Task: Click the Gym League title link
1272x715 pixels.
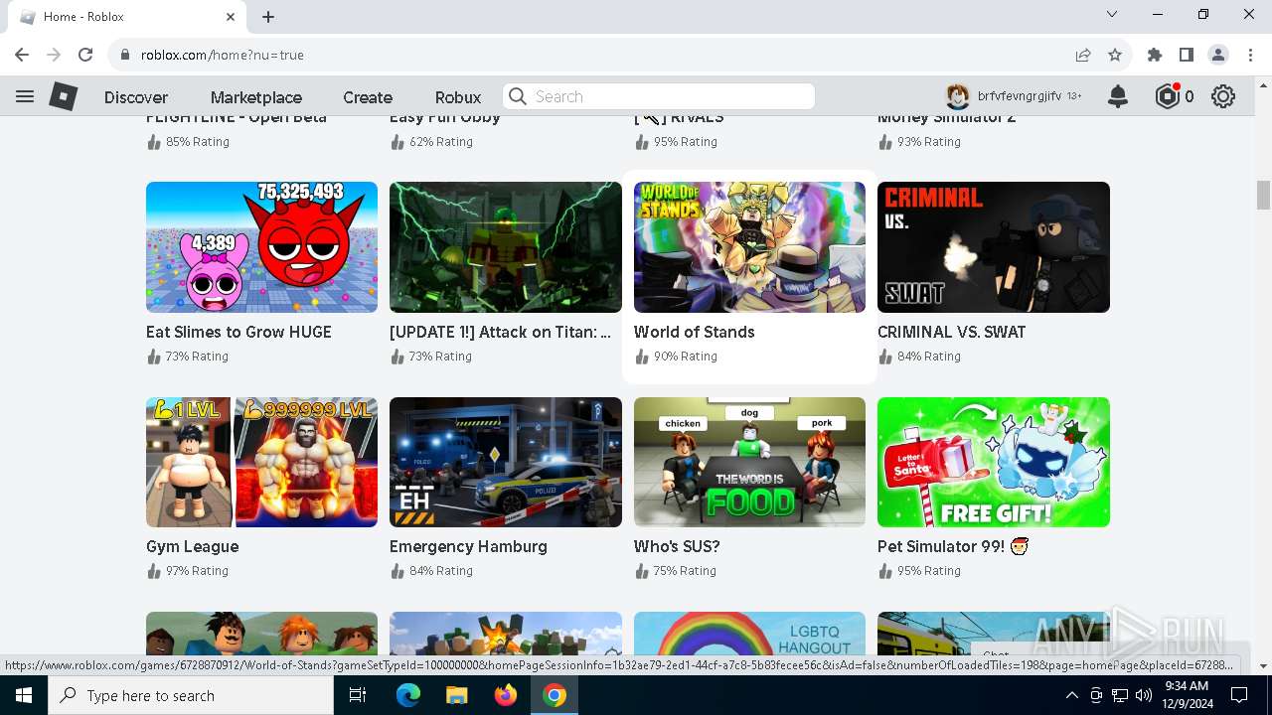Action: [193, 546]
